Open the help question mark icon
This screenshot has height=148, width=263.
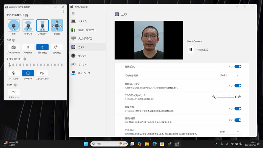[x=63, y=12]
